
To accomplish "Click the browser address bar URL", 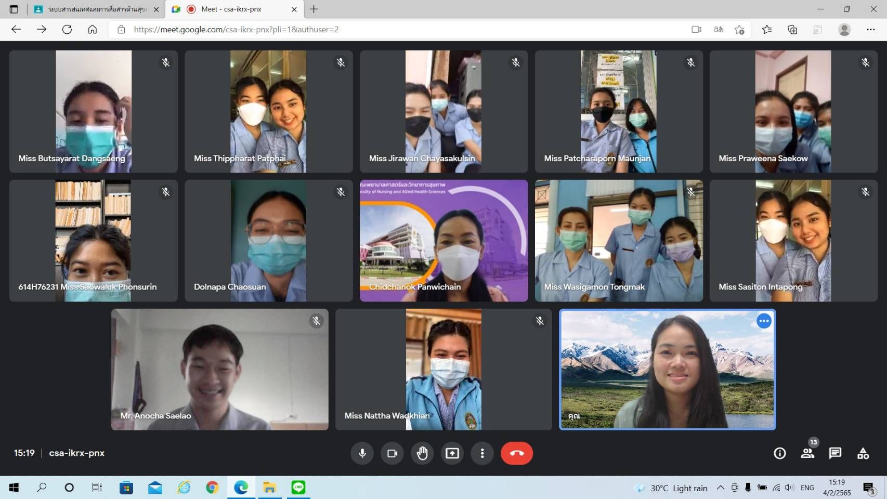I will click(236, 30).
